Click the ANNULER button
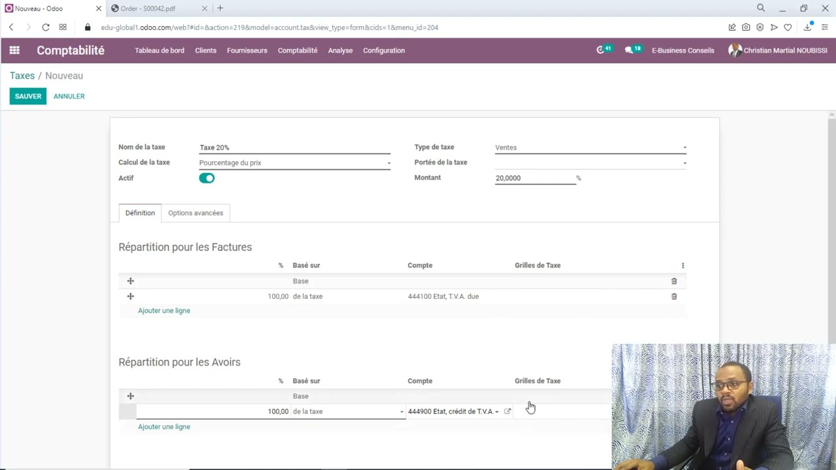Image resolution: width=836 pixels, height=470 pixels. click(69, 96)
